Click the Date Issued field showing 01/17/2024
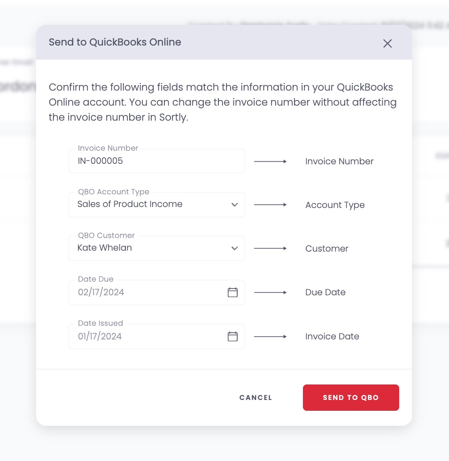 pyautogui.click(x=141, y=336)
